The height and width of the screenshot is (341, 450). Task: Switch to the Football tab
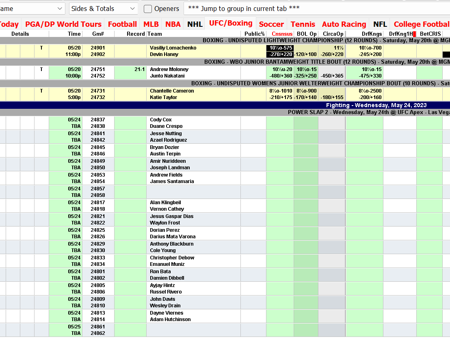pos(122,24)
